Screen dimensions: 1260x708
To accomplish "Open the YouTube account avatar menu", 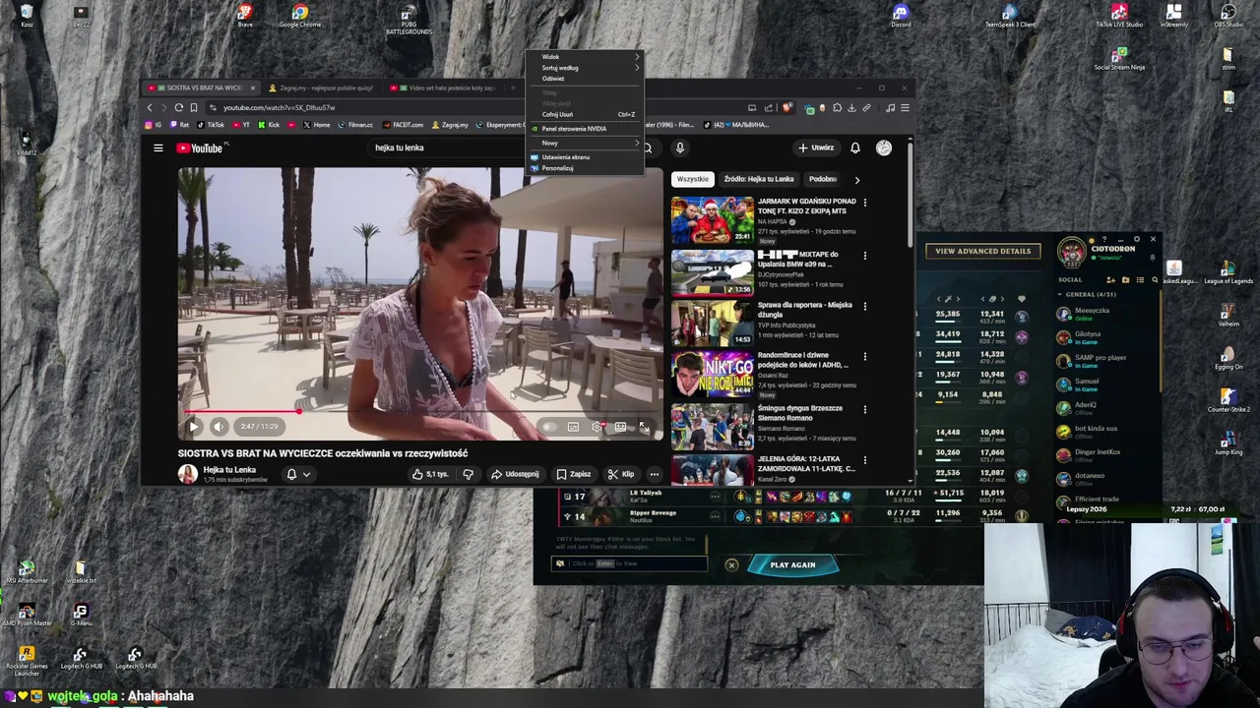I will [884, 147].
